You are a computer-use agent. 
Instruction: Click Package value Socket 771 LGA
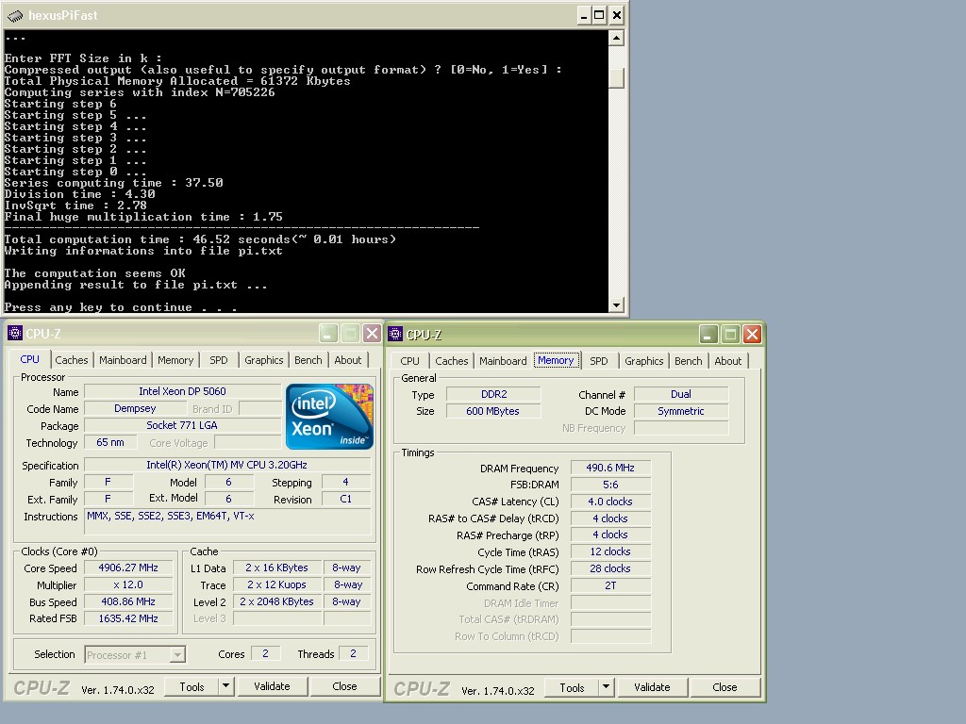[182, 425]
